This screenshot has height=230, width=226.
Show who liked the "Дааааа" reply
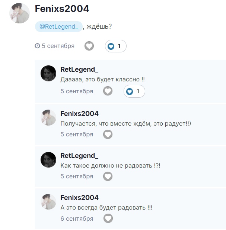[x=134, y=91]
